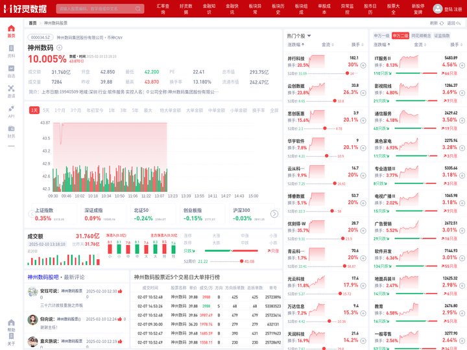Click the 注册 register link
The image size is (467, 350).
click(x=458, y=9)
